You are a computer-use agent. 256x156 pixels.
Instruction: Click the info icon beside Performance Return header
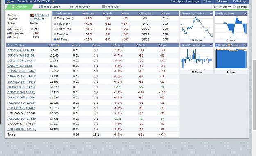84,14
